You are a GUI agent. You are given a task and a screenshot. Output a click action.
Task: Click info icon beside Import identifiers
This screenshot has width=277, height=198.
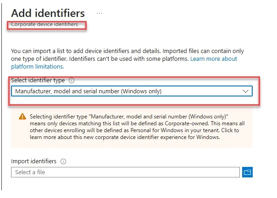click(63, 161)
